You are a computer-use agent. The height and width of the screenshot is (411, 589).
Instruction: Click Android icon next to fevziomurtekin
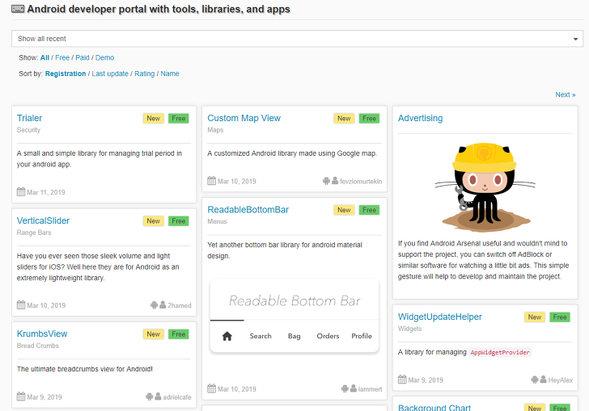326,181
